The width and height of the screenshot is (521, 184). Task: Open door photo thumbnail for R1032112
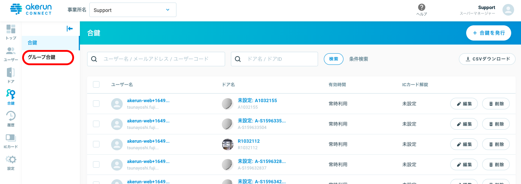click(228, 145)
